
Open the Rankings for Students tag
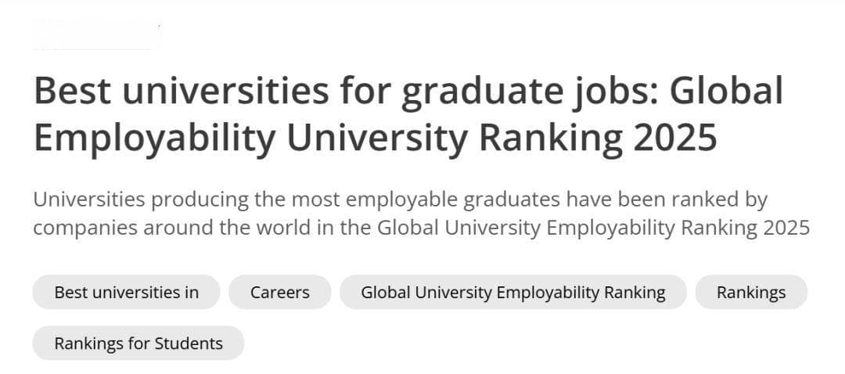[138, 343]
